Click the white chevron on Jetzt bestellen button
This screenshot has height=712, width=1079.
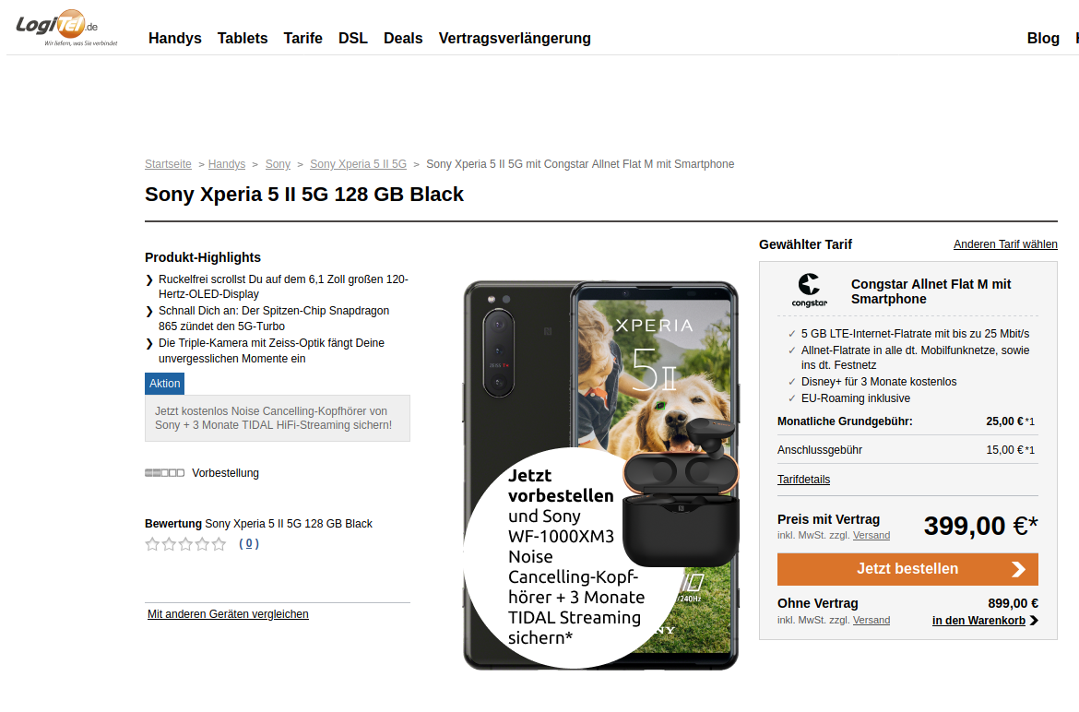point(1018,569)
